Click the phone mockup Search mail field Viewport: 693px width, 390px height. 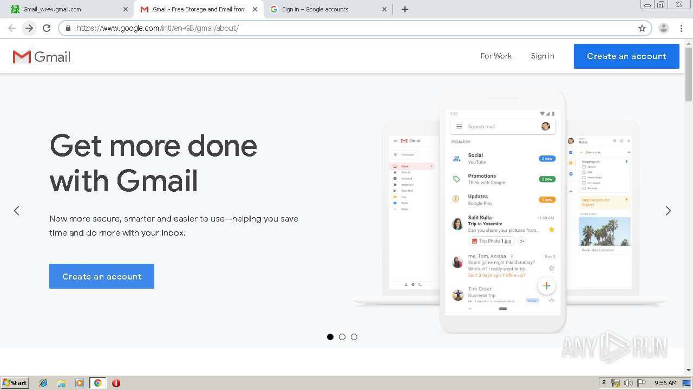click(502, 126)
